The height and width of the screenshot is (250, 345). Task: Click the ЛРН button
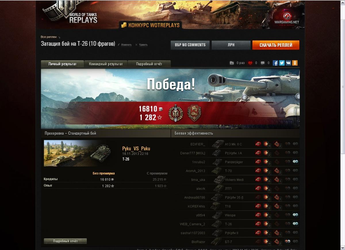pos(231,45)
